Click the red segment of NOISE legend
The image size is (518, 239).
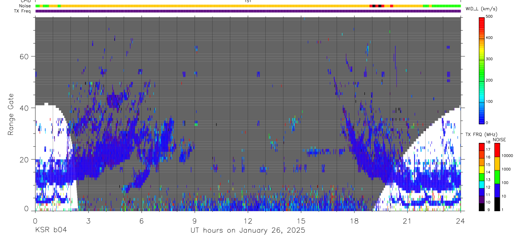click(x=497, y=150)
